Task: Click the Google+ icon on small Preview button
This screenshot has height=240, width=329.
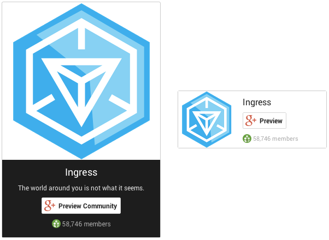Action: click(251, 121)
